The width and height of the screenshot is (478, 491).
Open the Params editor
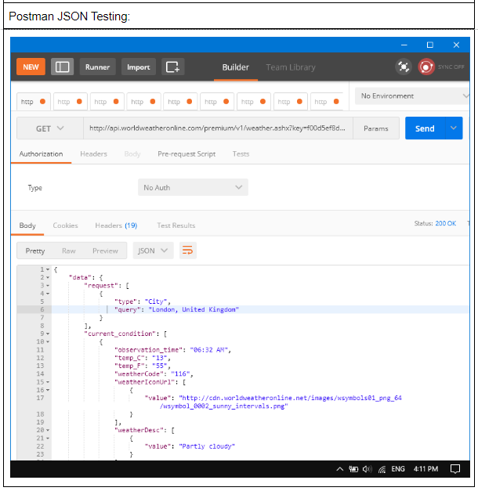[x=376, y=128]
